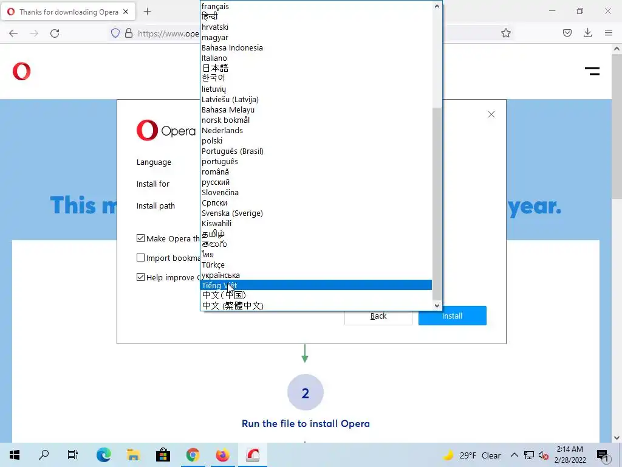Bookmark this page with the star
Screen dimensions: 622x467
(x=506, y=33)
